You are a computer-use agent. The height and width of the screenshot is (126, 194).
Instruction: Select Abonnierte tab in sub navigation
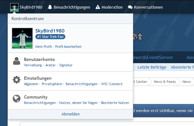click(182, 67)
